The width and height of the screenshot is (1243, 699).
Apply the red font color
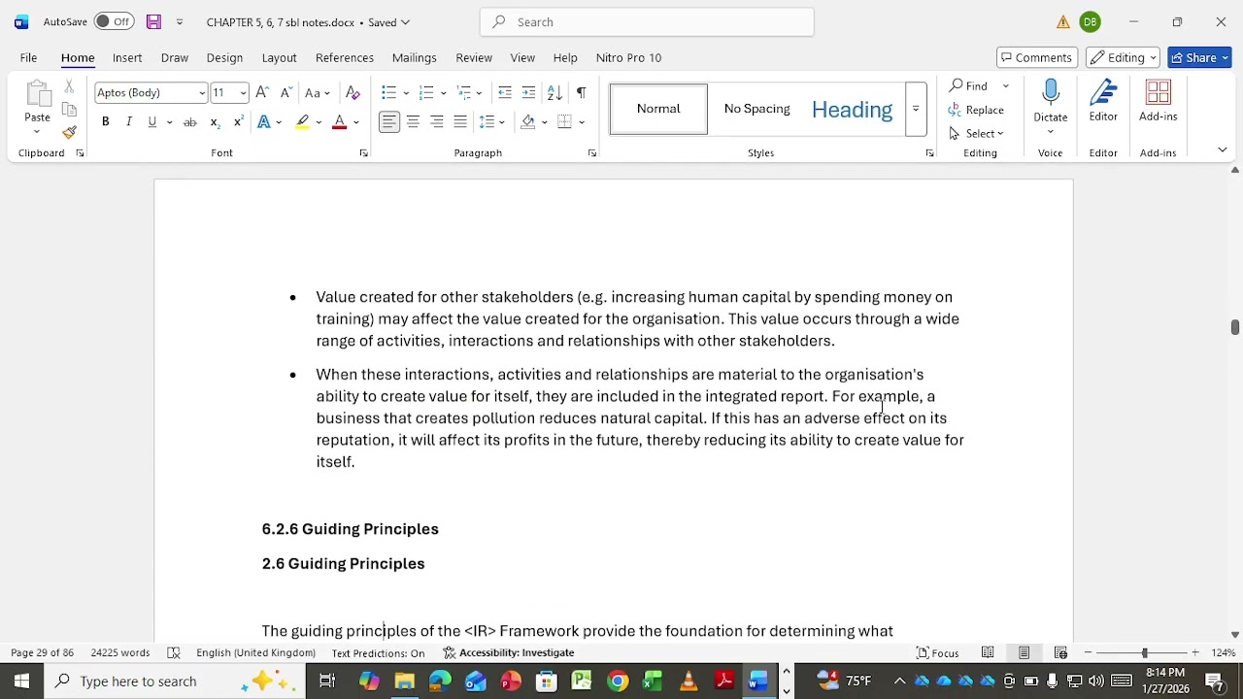pos(339,121)
